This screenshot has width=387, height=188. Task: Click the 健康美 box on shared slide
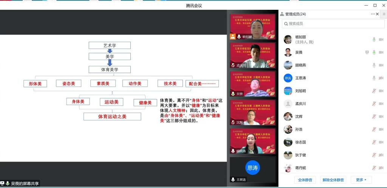coord(145,102)
